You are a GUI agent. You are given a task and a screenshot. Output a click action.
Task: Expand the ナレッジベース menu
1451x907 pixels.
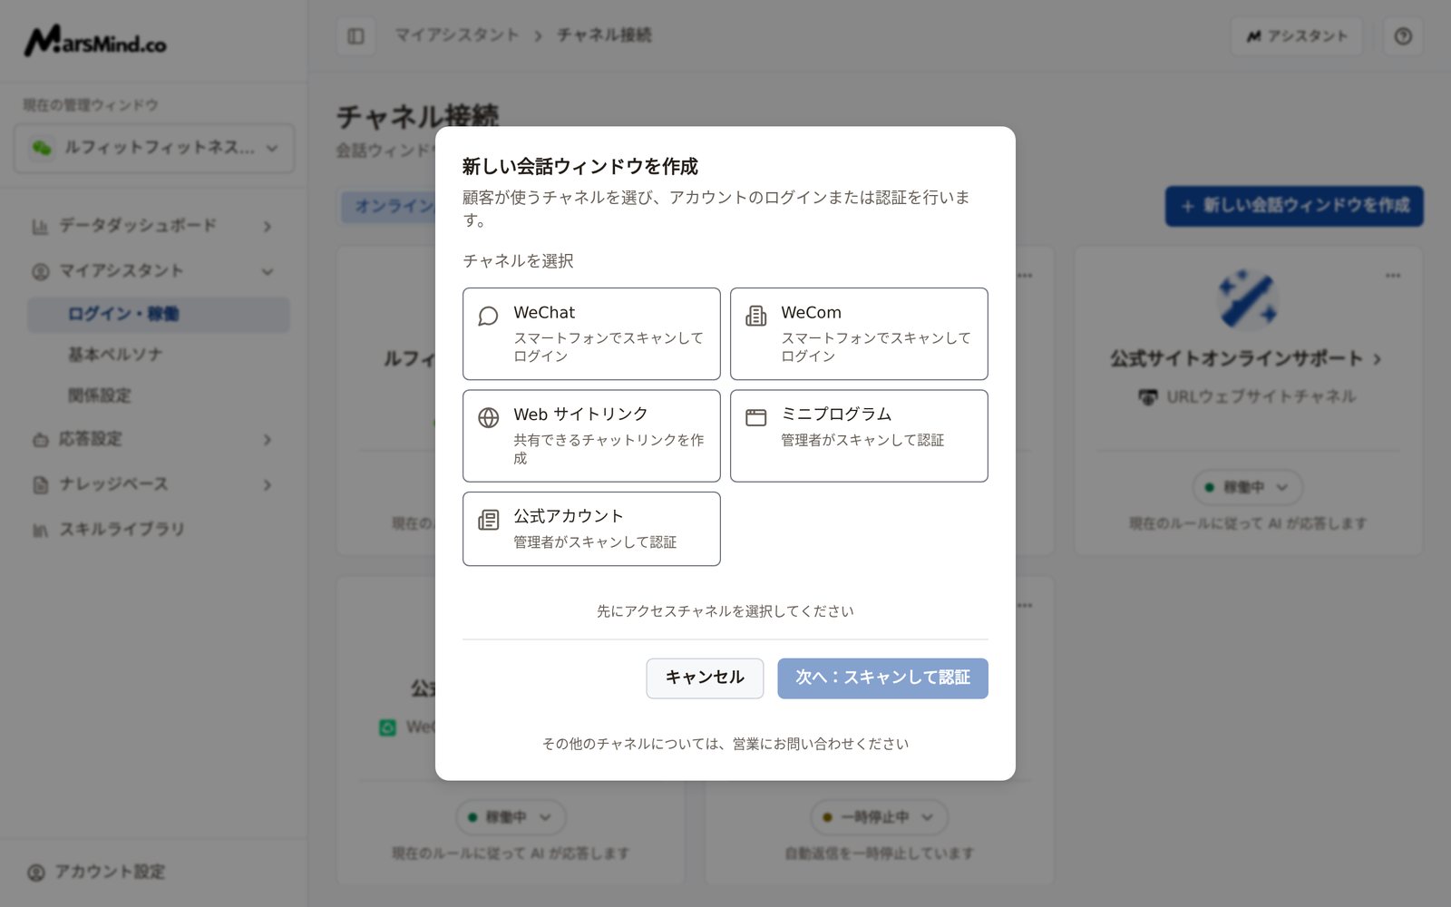152,484
